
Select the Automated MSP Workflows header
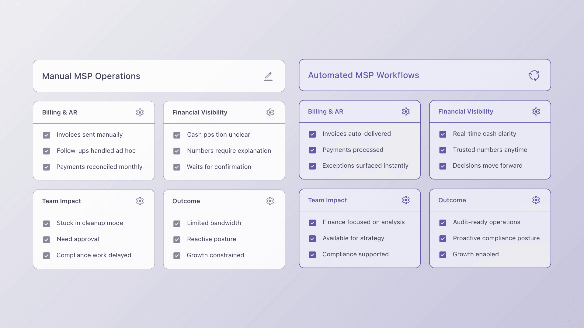pos(363,75)
